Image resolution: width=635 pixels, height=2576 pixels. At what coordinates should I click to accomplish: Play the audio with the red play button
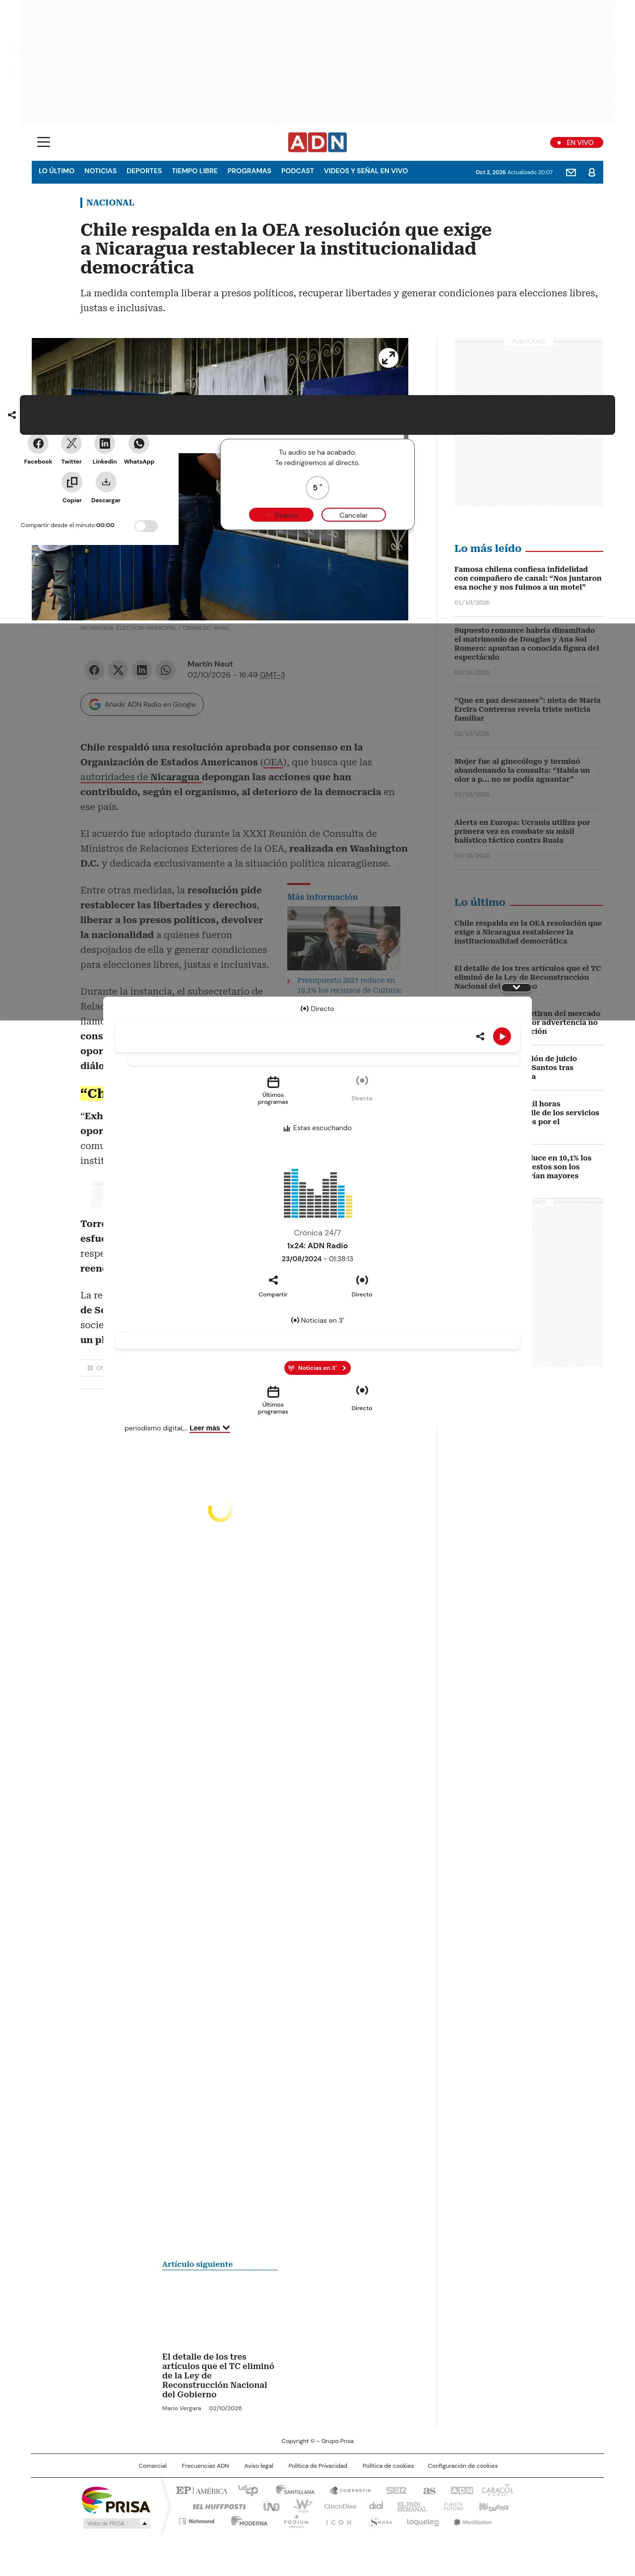(502, 1036)
